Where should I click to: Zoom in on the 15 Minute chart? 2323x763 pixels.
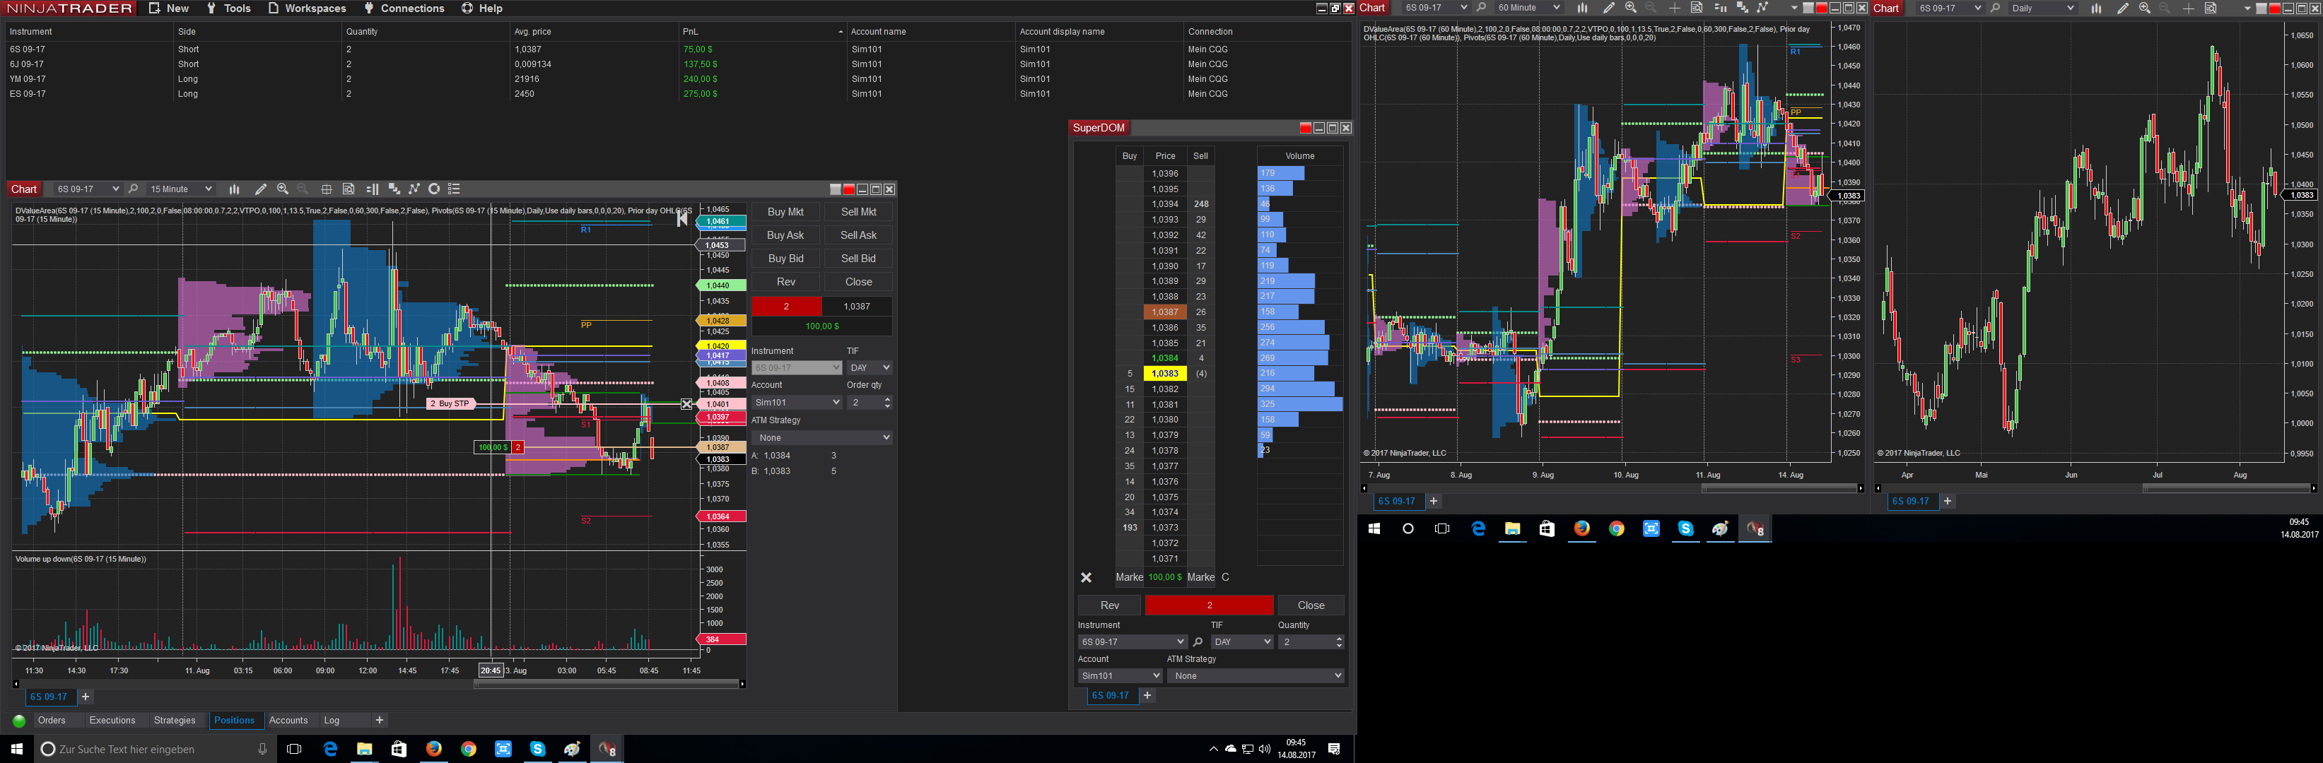pos(282,189)
